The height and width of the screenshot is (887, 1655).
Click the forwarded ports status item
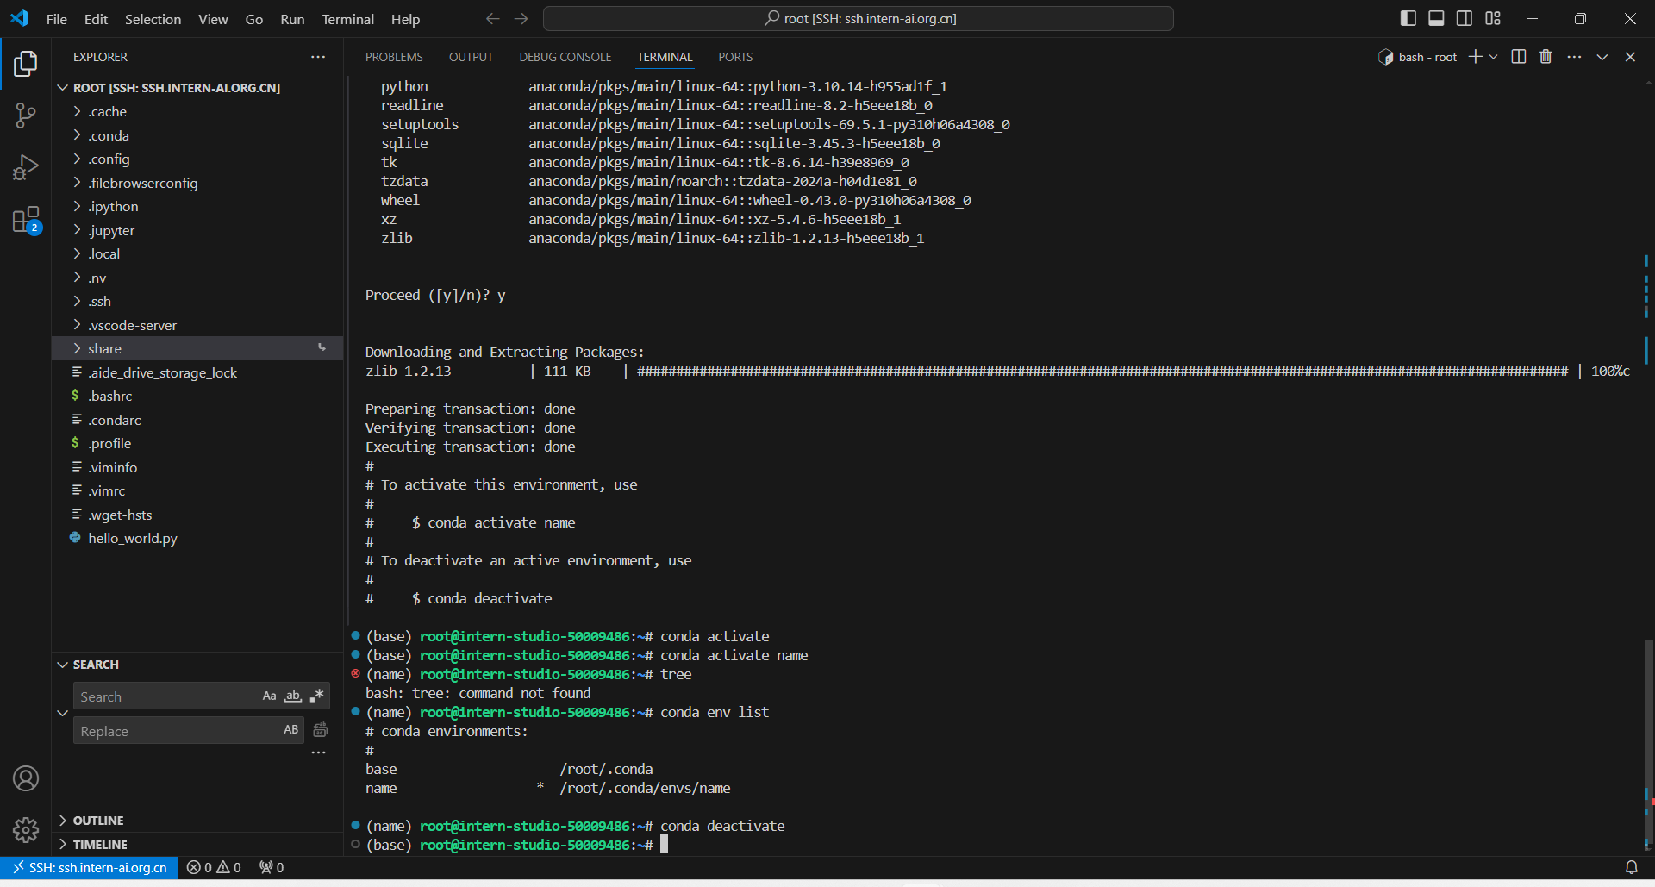(272, 867)
